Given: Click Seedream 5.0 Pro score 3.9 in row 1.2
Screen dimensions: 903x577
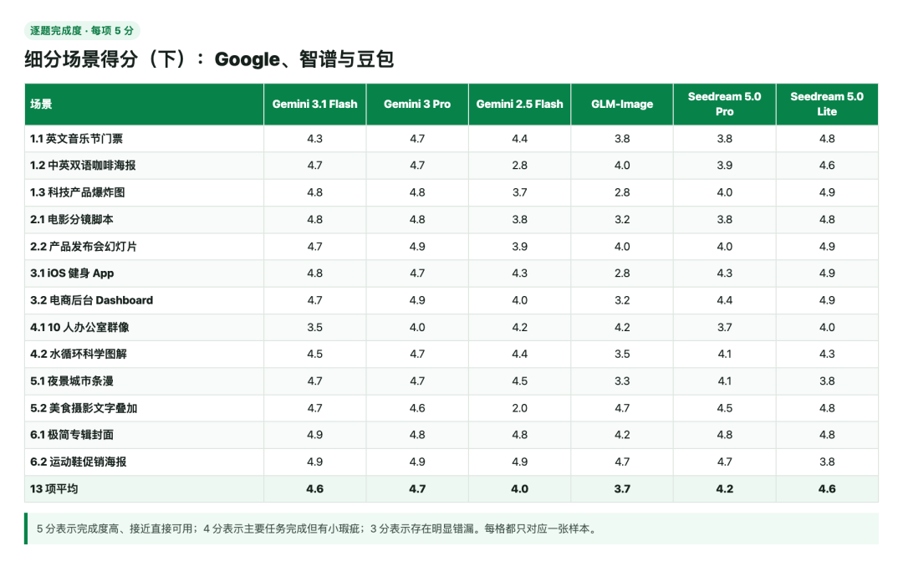Looking at the screenshot, I should point(724,166).
